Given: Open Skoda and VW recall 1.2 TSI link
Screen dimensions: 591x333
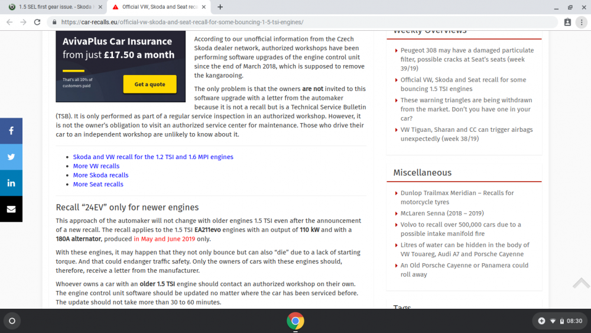Looking at the screenshot, I should (x=153, y=157).
